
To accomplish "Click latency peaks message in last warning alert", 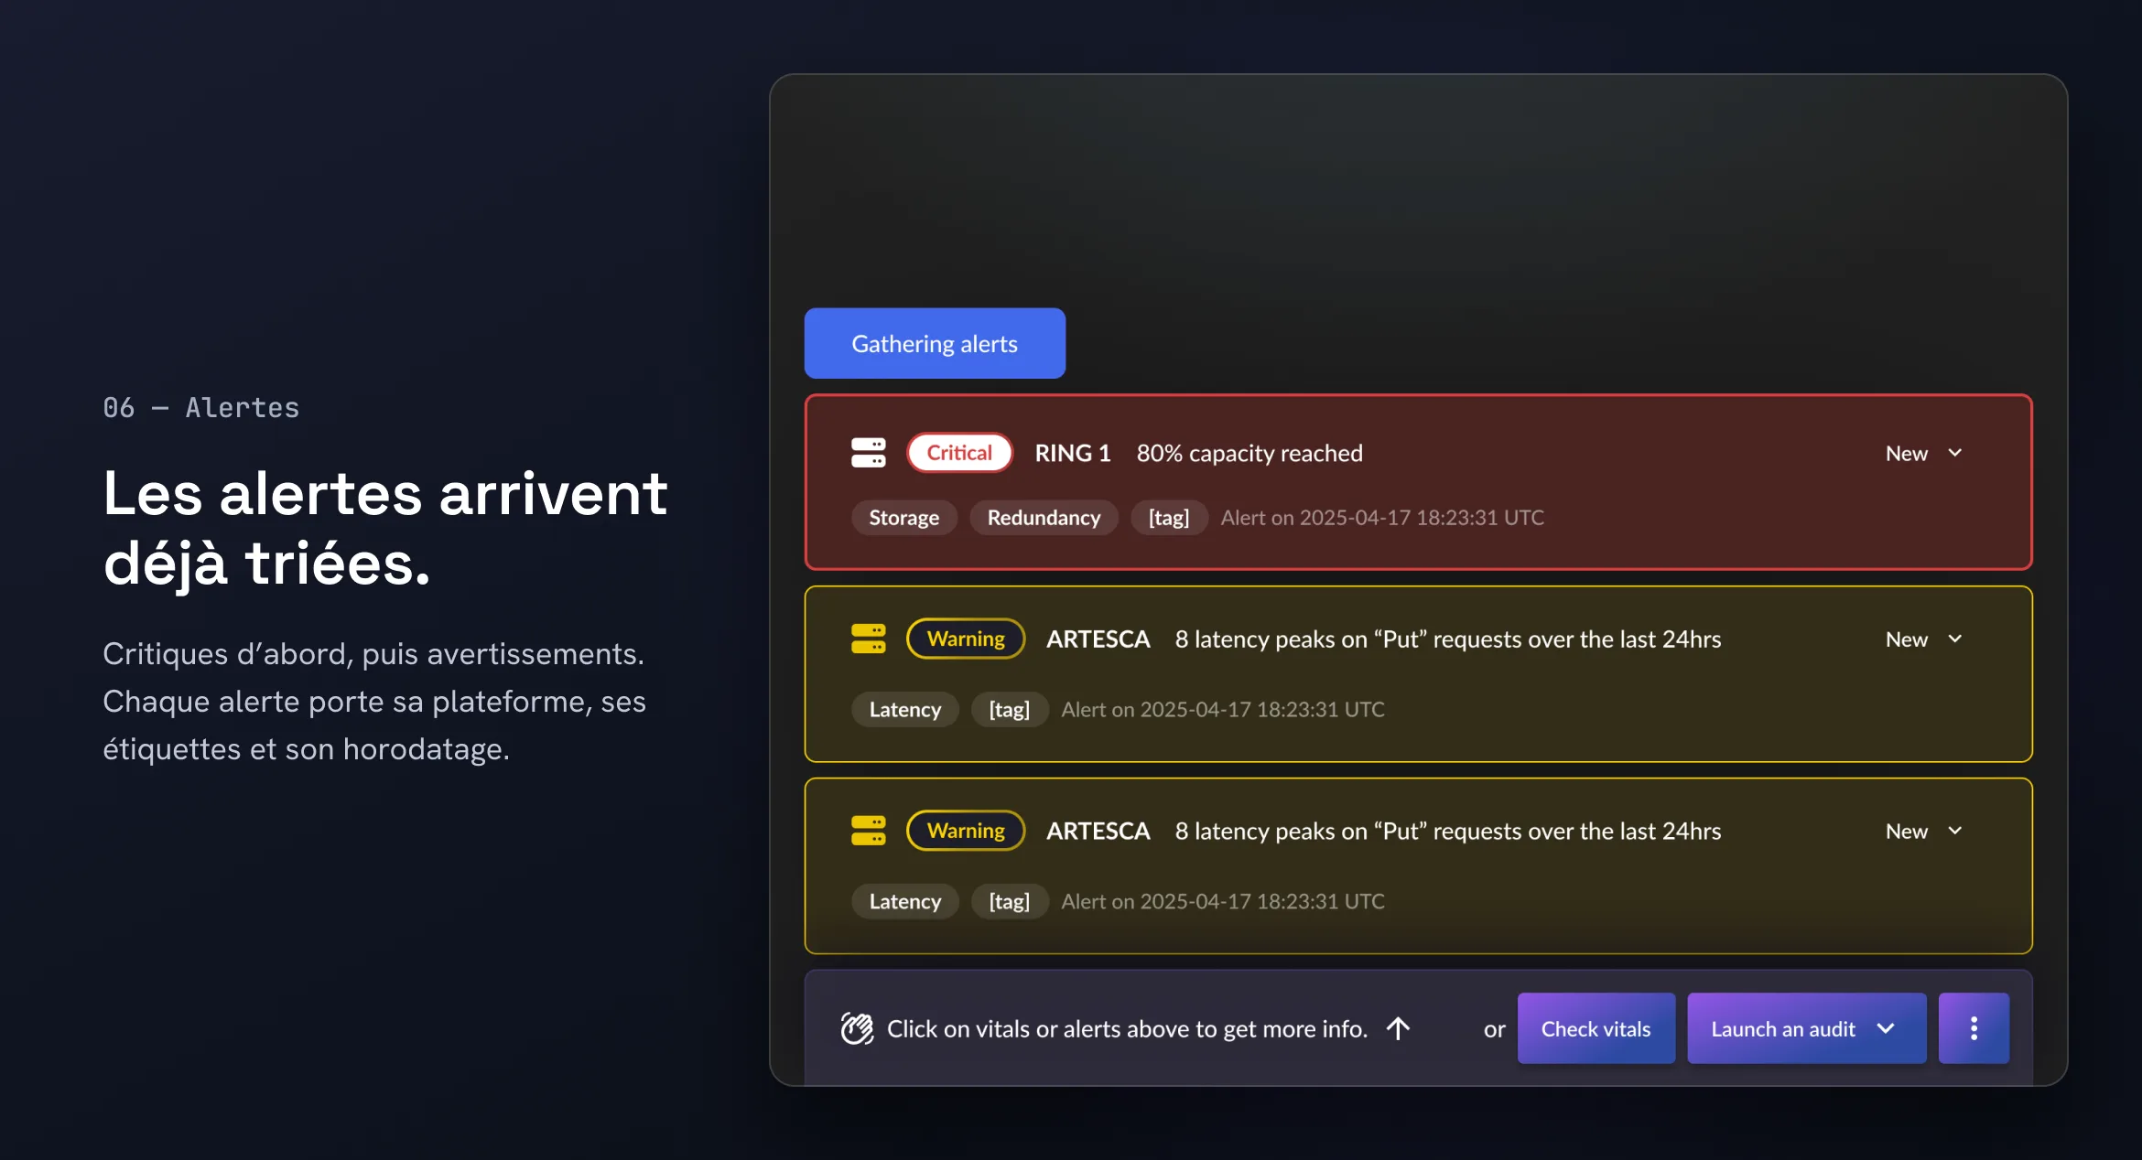I will click(1448, 831).
